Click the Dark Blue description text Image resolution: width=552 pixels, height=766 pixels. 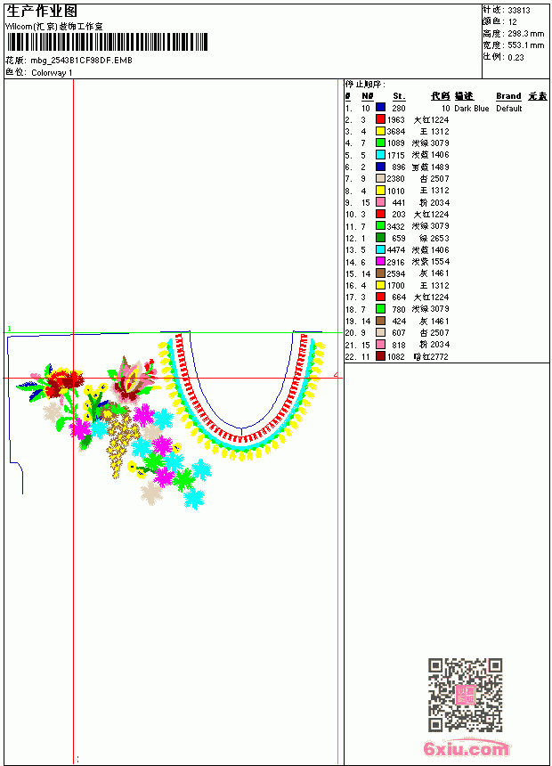pyautogui.click(x=471, y=108)
